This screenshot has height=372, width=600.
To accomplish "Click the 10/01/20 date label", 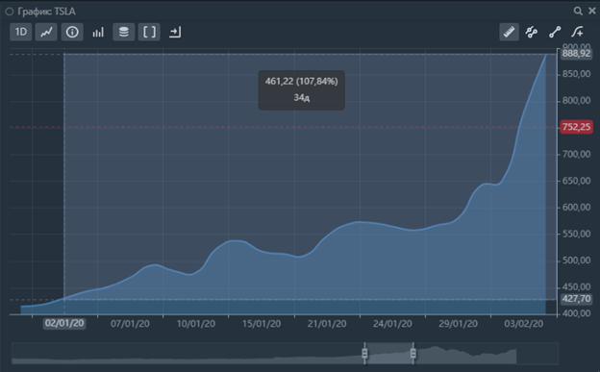I will 196,324.
